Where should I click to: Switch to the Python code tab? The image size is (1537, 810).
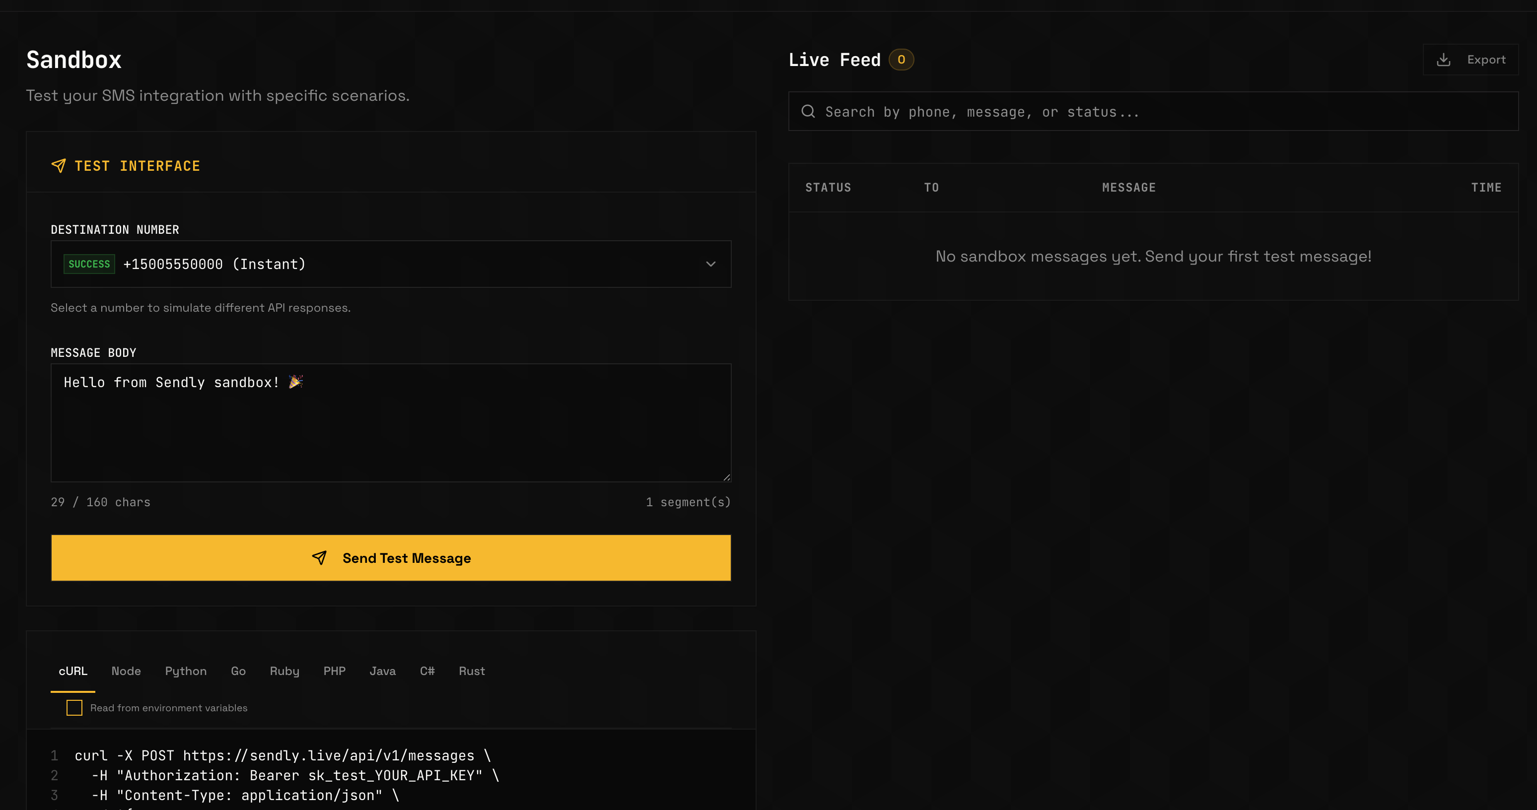tap(186, 671)
